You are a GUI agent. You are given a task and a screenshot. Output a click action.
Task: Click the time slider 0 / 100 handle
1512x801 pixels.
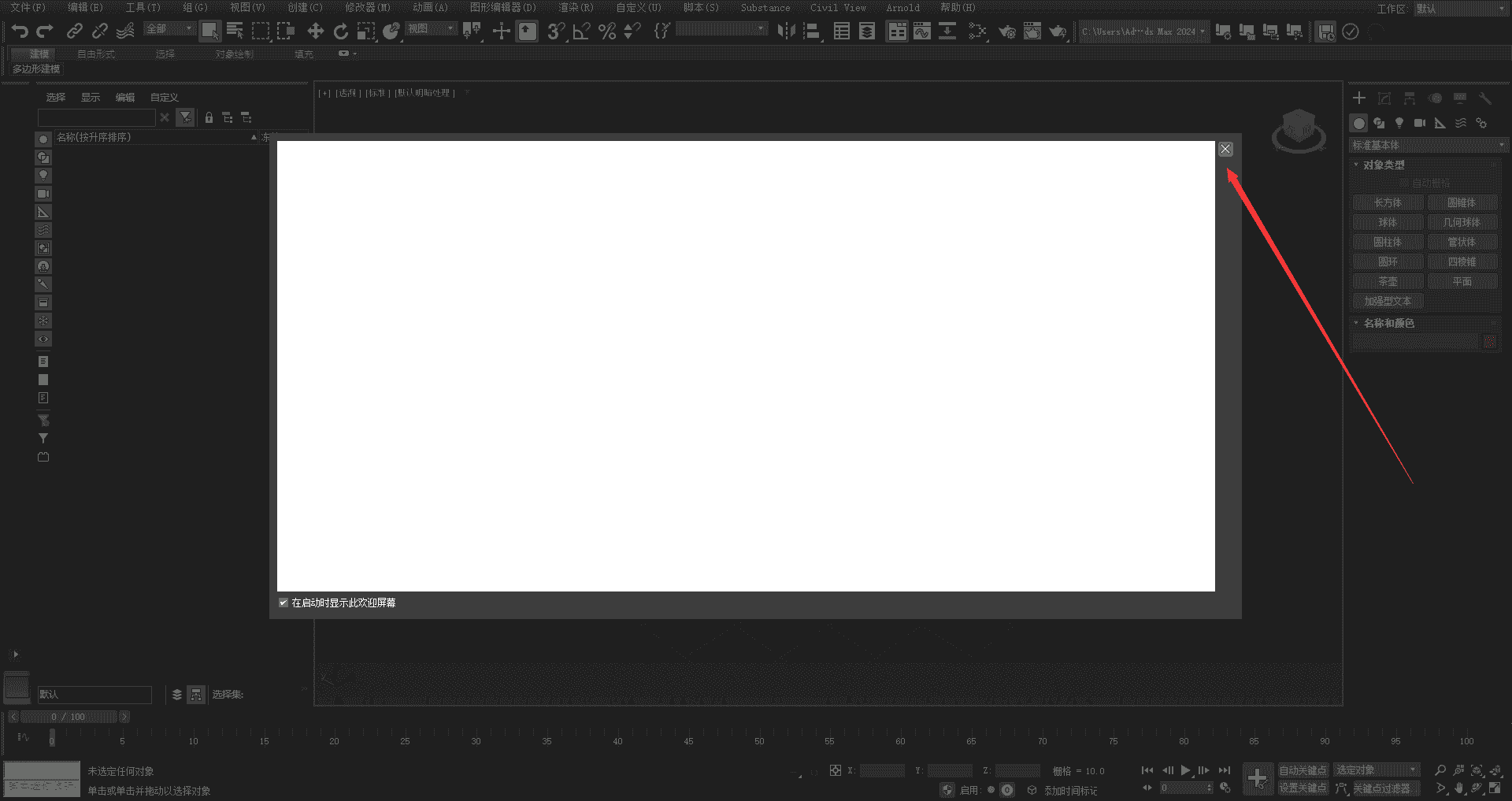68,717
